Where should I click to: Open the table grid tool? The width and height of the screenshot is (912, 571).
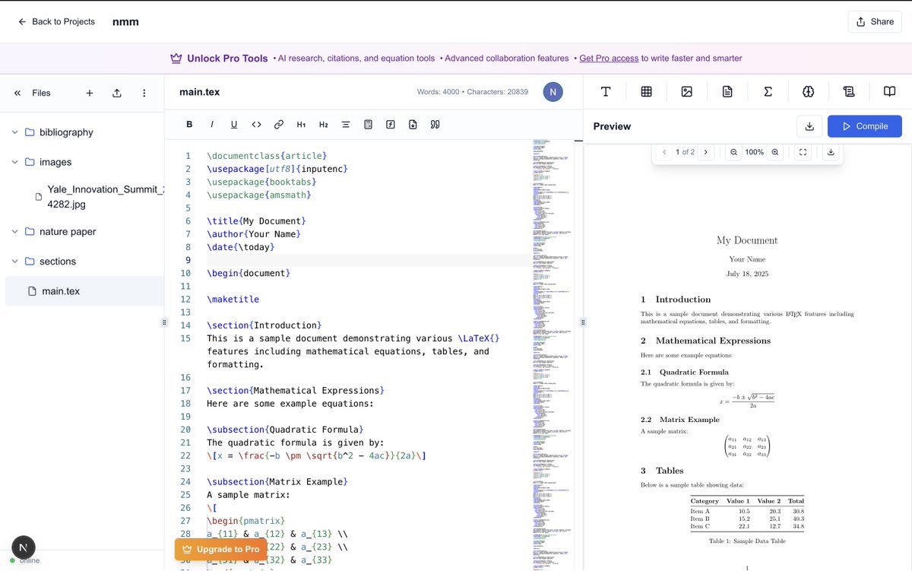click(x=647, y=92)
